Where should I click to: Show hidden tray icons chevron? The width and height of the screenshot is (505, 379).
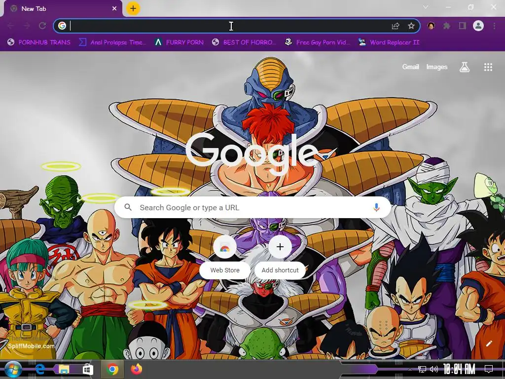[410, 369]
